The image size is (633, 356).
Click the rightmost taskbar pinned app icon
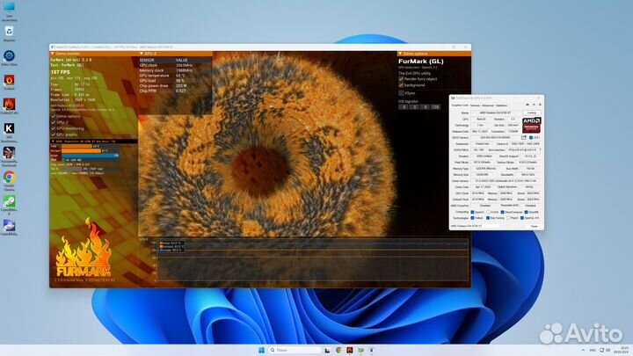[371, 350]
